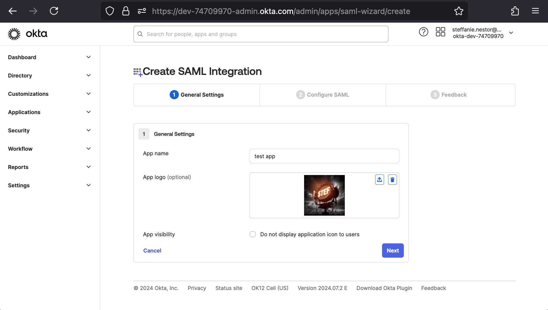Open the Okta apps grid icon

(x=440, y=32)
